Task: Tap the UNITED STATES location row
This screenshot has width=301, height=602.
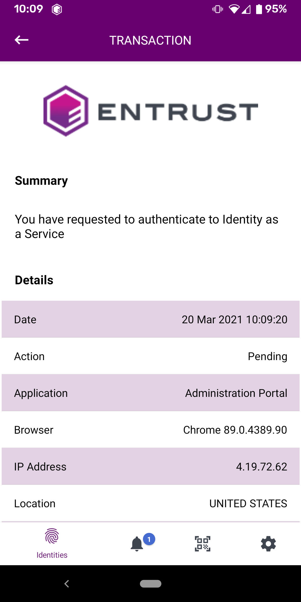Action: [151, 503]
